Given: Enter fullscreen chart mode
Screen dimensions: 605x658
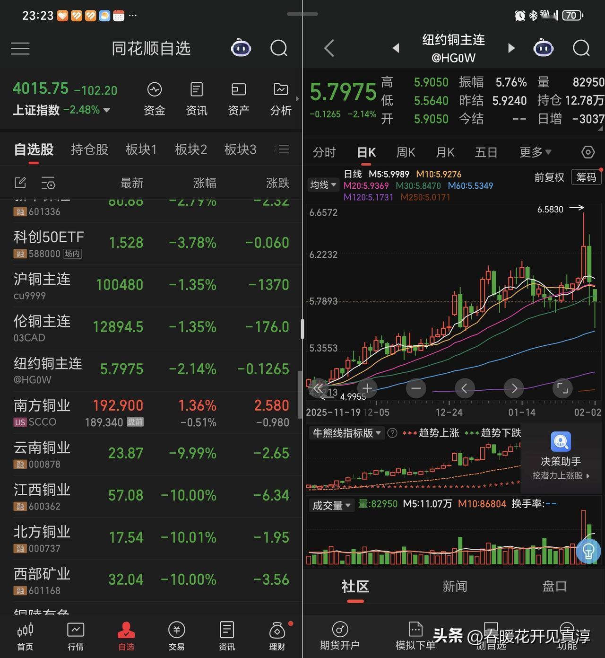Looking at the screenshot, I should coord(562,388).
